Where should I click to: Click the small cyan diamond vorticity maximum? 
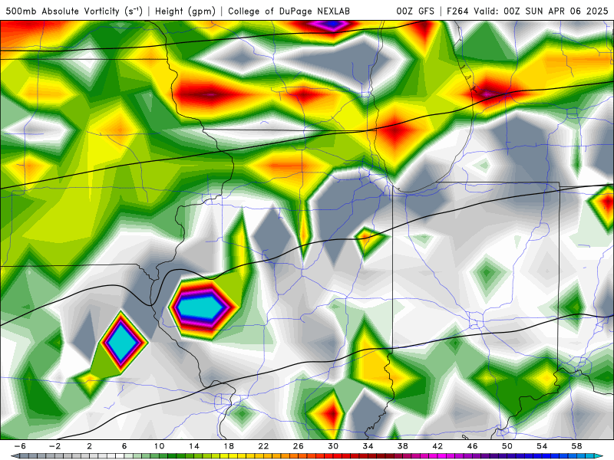point(123,342)
